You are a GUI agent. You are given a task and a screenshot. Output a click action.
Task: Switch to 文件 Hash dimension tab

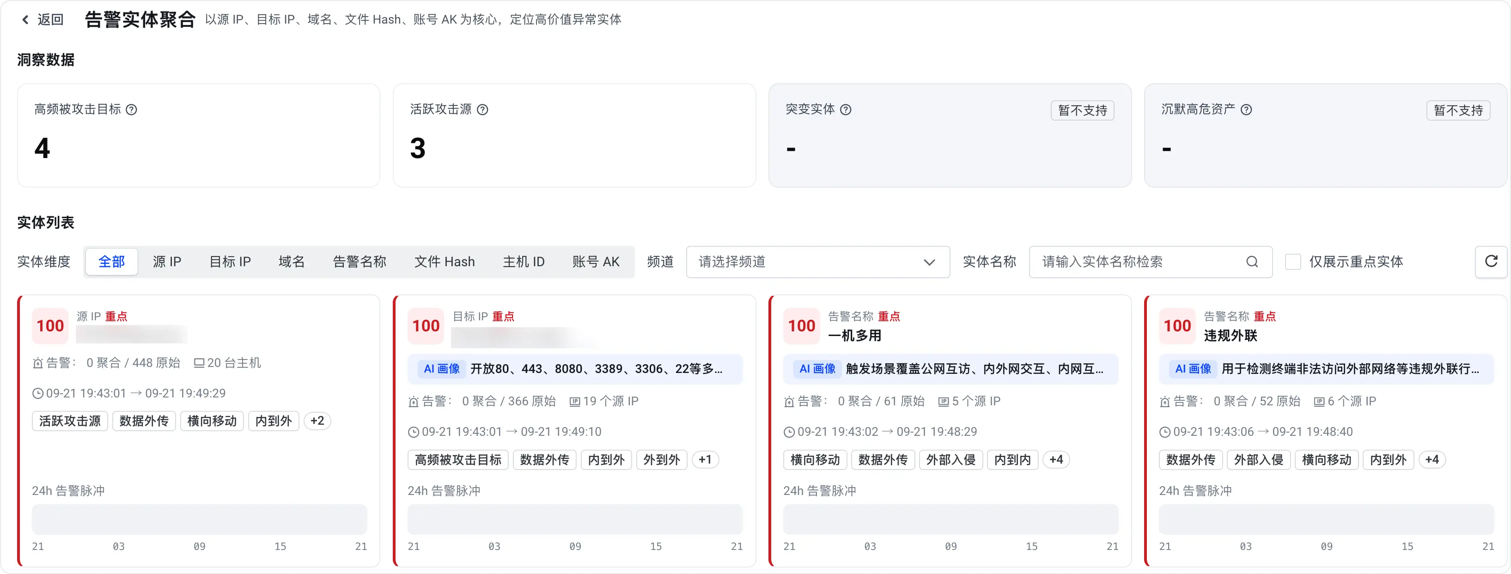[x=445, y=262]
